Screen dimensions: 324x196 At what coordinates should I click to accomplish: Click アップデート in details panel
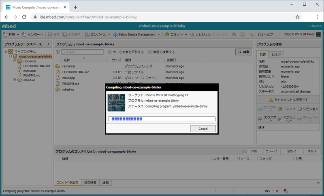pyautogui.click(x=267, y=109)
